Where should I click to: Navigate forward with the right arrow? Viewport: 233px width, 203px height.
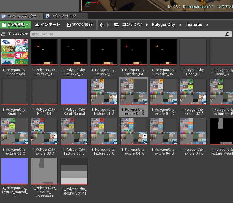(x=107, y=25)
